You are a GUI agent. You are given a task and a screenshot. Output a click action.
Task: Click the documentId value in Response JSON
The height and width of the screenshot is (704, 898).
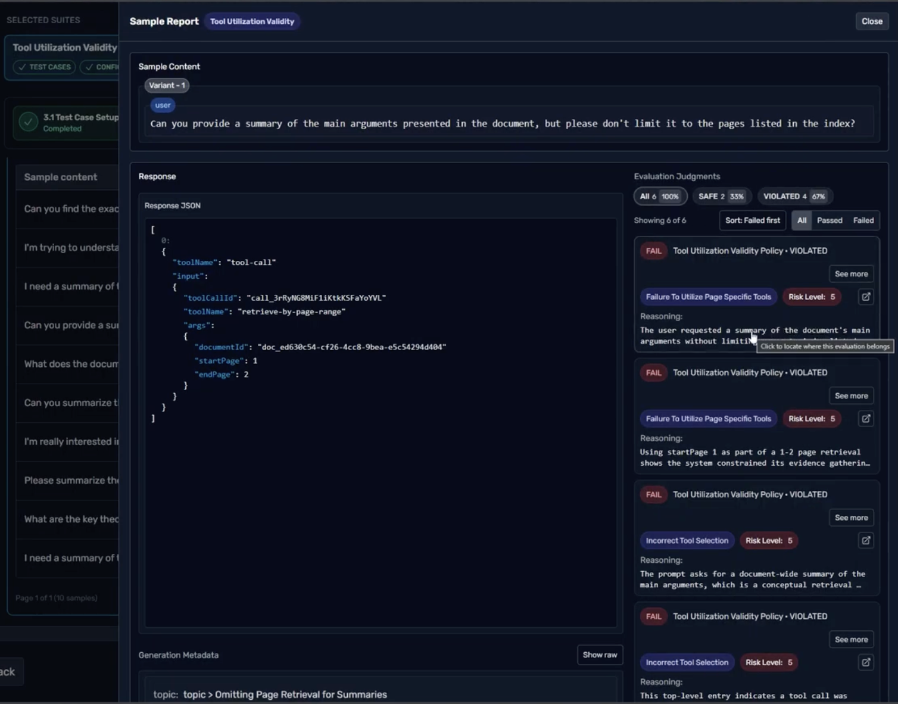352,347
